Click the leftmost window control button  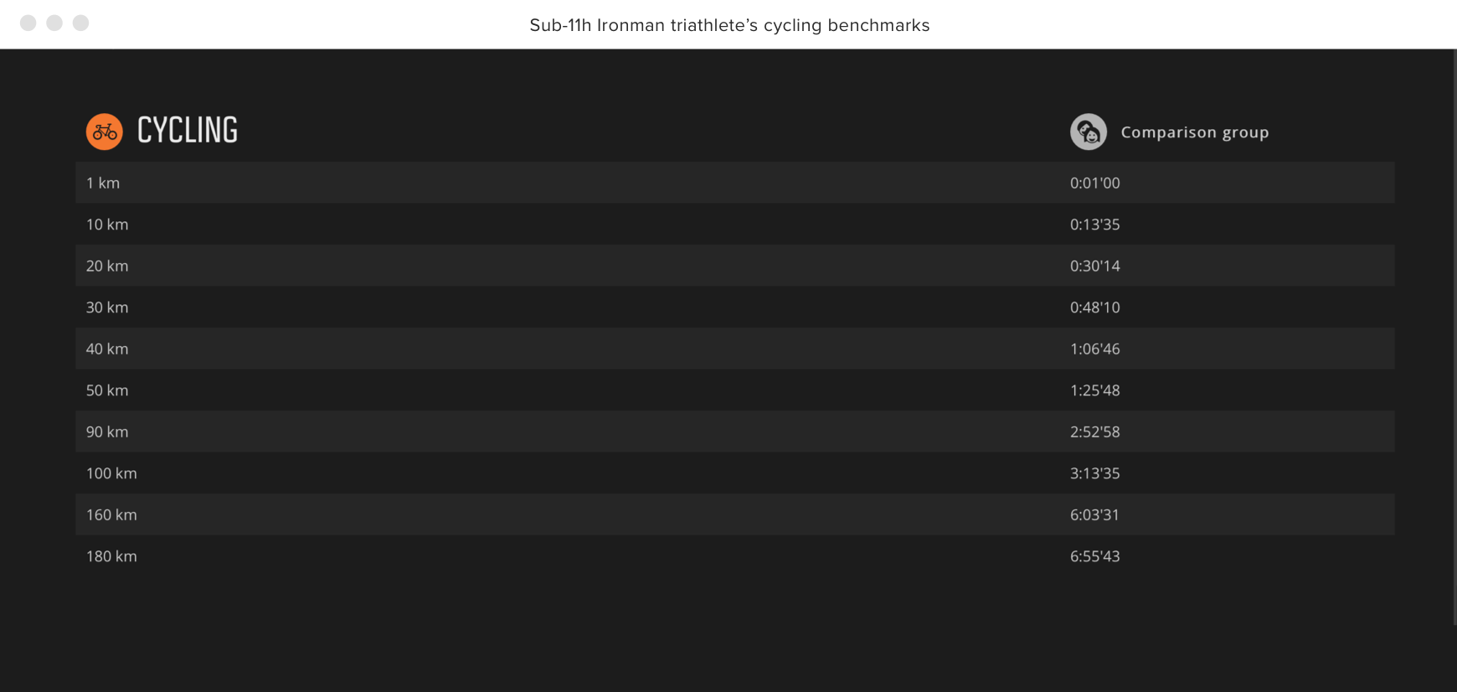coord(28,23)
